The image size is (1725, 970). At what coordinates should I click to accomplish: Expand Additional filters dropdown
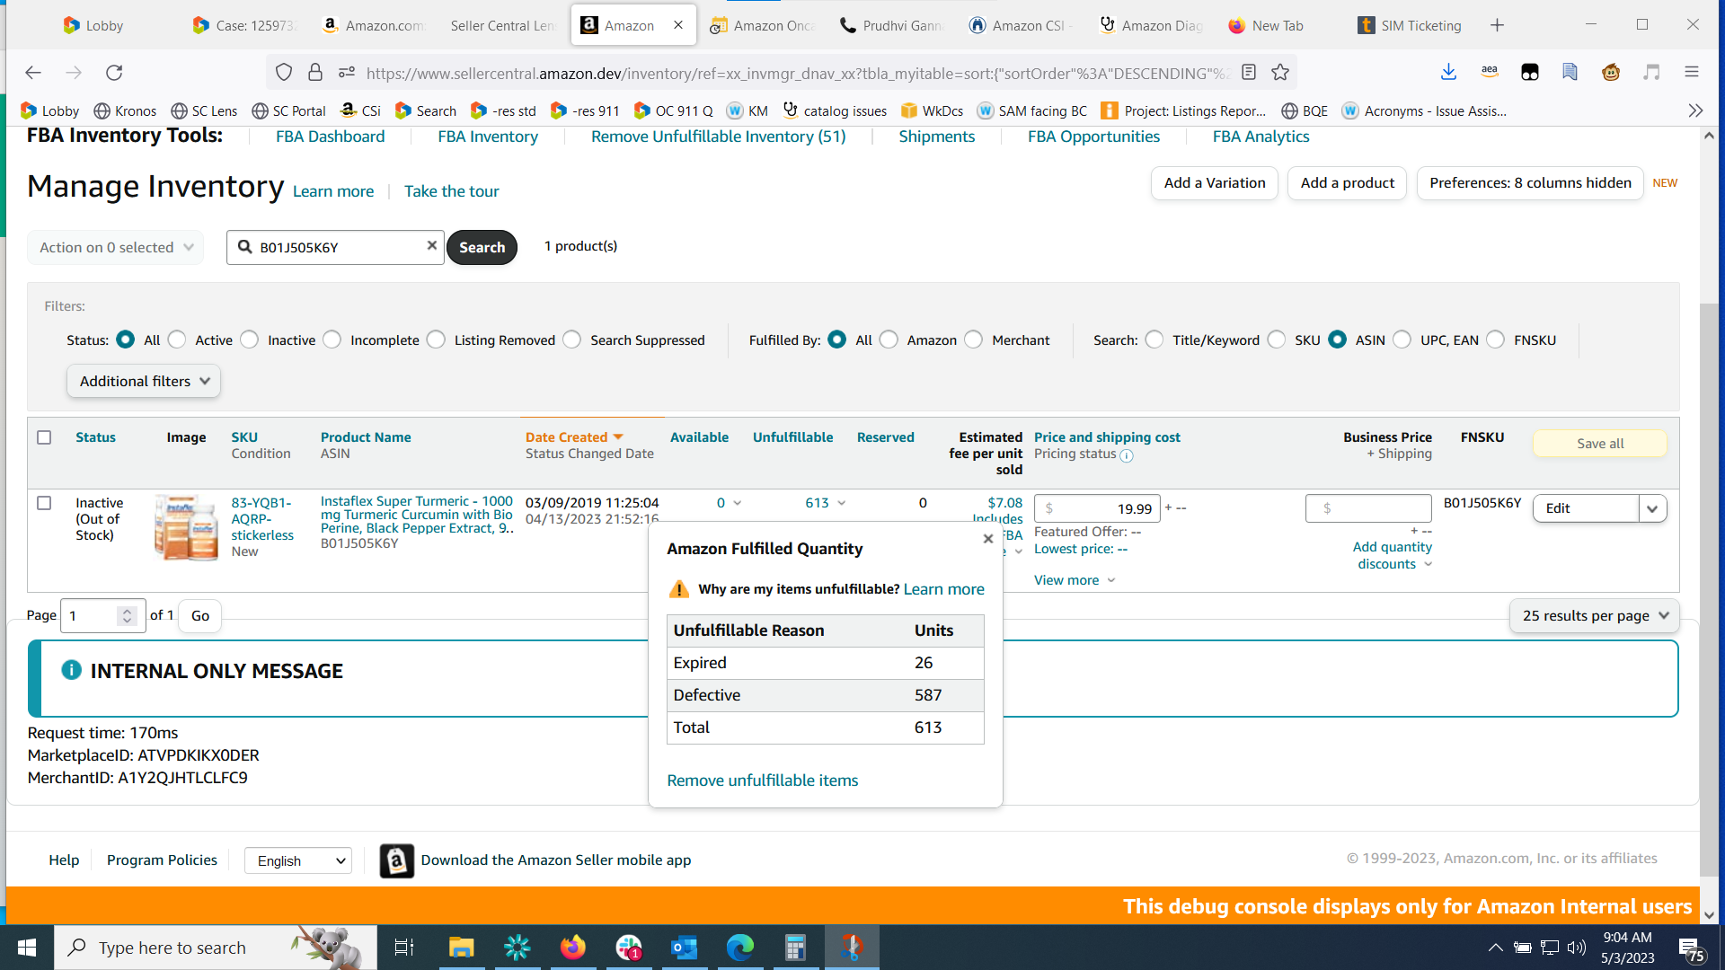pyautogui.click(x=144, y=381)
